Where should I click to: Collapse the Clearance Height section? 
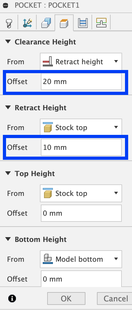(8, 42)
